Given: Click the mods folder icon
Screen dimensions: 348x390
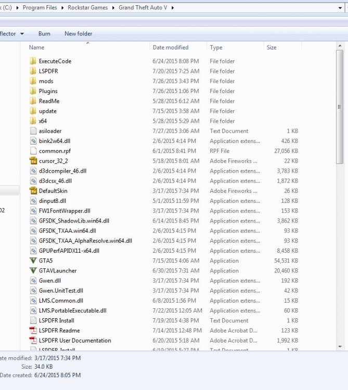Looking at the screenshot, I should (x=33, y=81).
